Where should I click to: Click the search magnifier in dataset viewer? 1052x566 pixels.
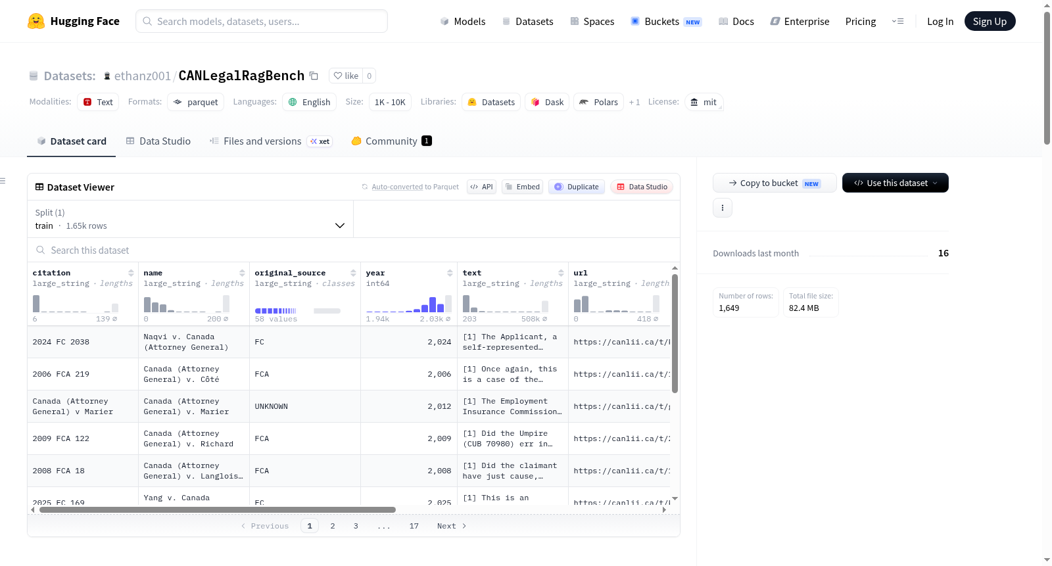(x=41, y=250)
